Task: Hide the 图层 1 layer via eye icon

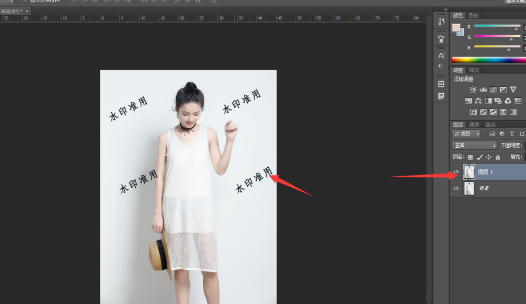Action: pyautogui.click(x=456, y=172)
